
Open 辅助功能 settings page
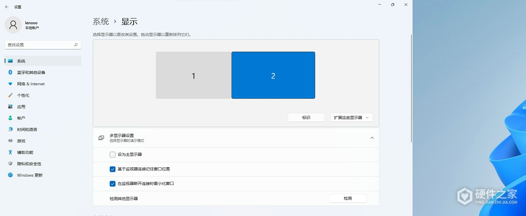(x=43, y=152)
